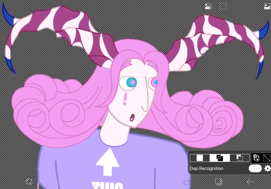Open the stabilizer settings toggle icon
This screenshot has height=189, width=271.
[x=208, y=6]
